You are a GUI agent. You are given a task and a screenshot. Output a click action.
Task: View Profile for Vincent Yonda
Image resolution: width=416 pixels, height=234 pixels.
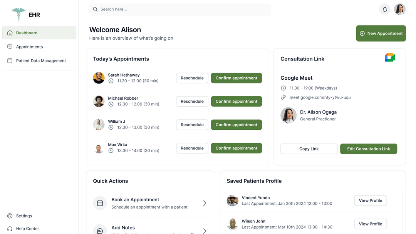tap(370, 201)
